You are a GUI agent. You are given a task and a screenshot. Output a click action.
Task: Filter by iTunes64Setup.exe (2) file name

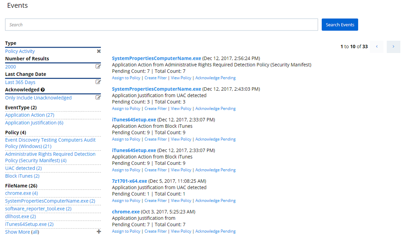click(x=29, y=224)
